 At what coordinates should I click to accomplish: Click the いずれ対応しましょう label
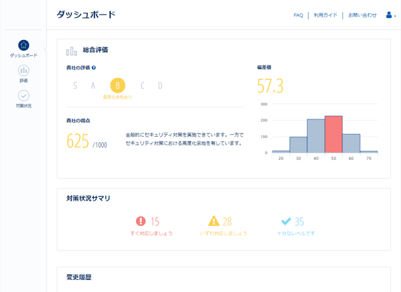pos(224,233)
